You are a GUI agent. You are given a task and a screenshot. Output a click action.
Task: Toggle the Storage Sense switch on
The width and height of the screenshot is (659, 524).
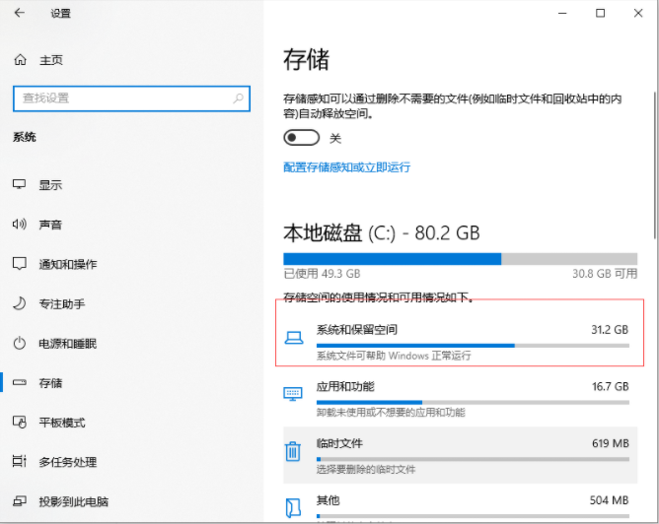pos(301,138)
